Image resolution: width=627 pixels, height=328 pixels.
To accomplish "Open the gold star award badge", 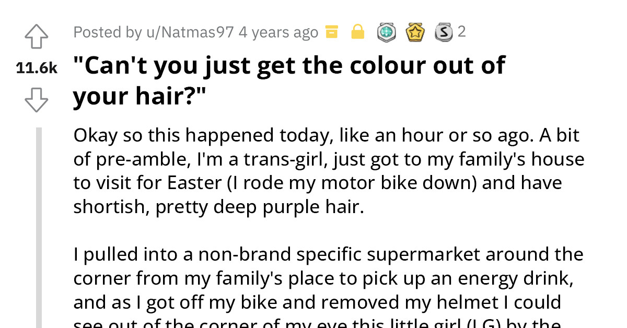I will coord(415,32).
